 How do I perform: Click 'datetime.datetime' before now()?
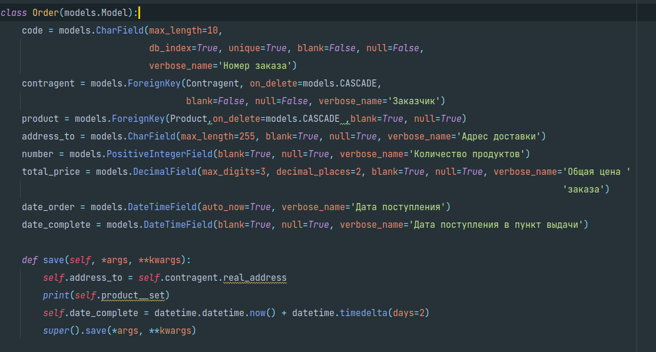click(x=199, y=313)
